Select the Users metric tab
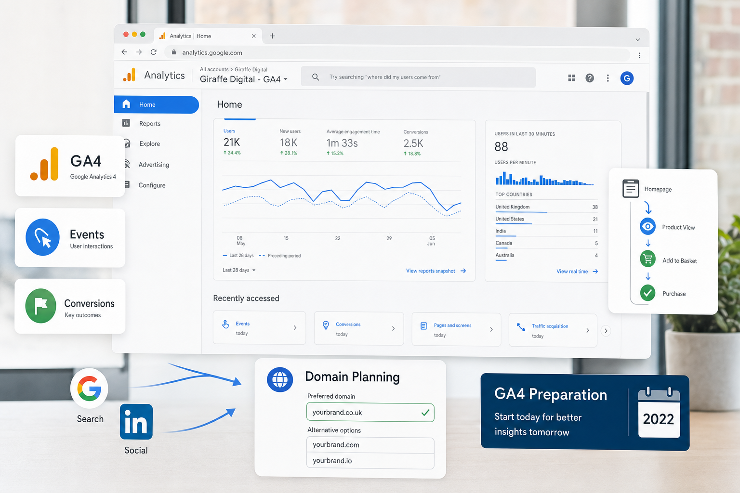Image resolution: width=740 pixels, height=493 pixels. (232, 142)
